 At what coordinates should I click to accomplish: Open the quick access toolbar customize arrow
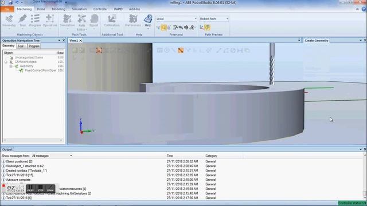(x=22, y=2)
